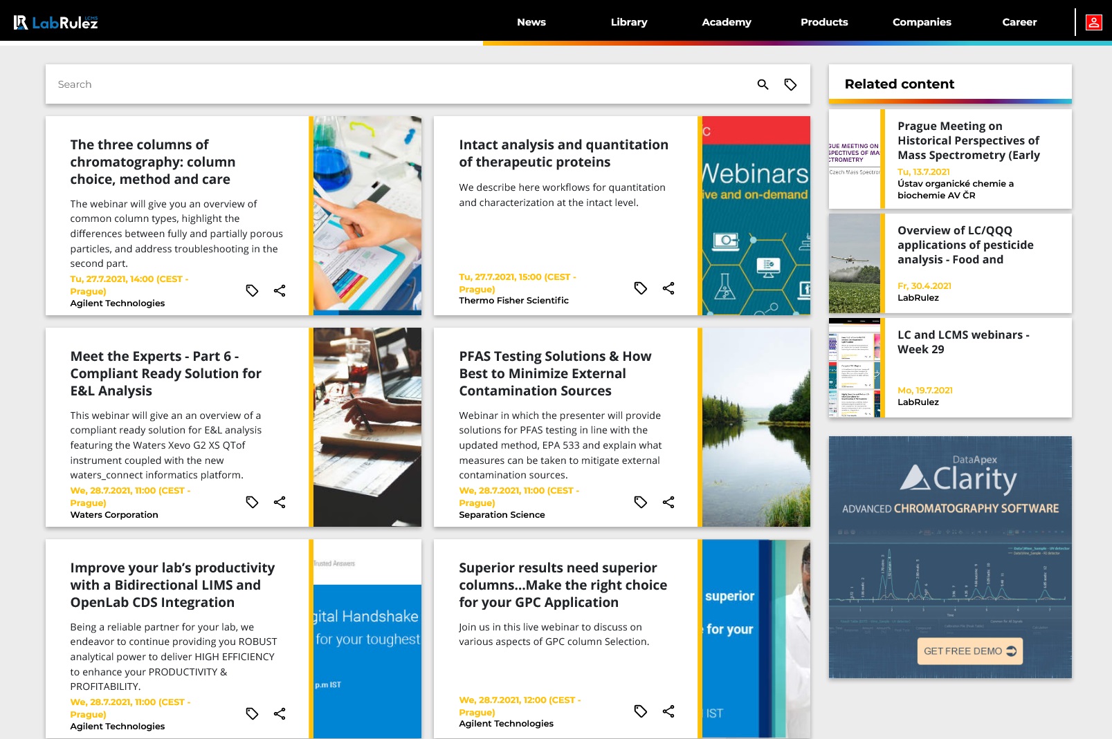Image resolution: width=1112 pixels, height=739 pixels.
Task: Click Digital Handshake thumbnail image
Action: [x=367, y=639]
